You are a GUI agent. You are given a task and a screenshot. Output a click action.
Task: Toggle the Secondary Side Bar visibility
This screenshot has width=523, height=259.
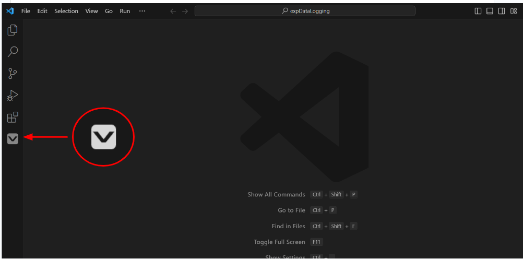(x=502, y=11)
